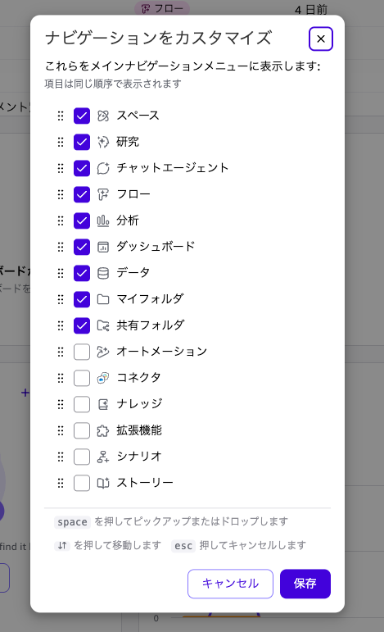Uncheck the 研究 checkbox
This screenshot has width=384, height=632.
point(82,143)
